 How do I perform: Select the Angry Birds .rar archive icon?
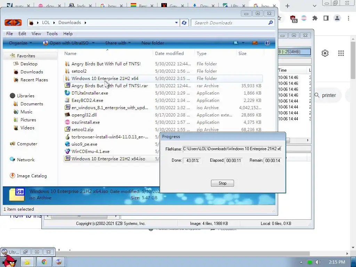point(67,86)
